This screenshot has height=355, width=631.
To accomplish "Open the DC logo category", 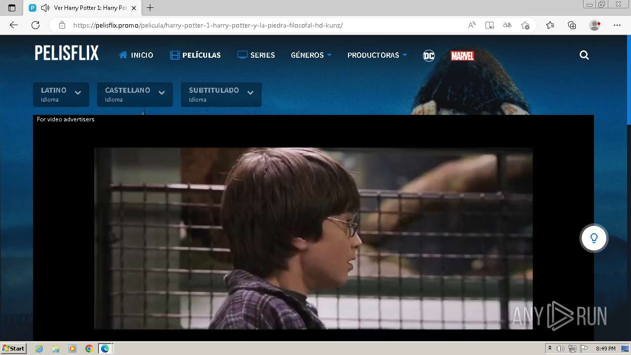I will pyautogui.click(x=429, y=56).
